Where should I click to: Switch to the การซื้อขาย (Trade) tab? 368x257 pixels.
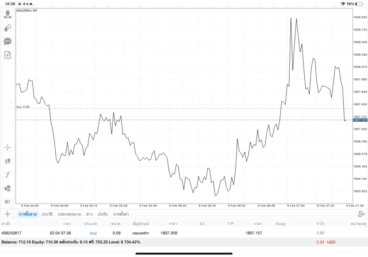26,214
